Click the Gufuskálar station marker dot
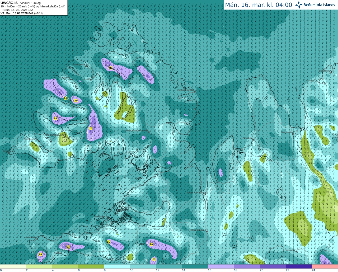 [37, 239]
